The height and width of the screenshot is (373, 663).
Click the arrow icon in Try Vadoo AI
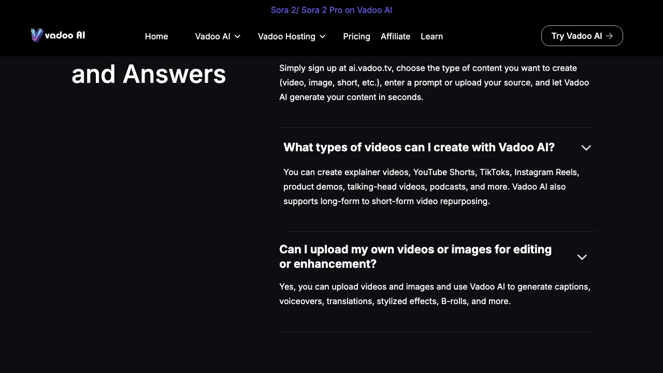pyautogui.click(x=609, y=36)
